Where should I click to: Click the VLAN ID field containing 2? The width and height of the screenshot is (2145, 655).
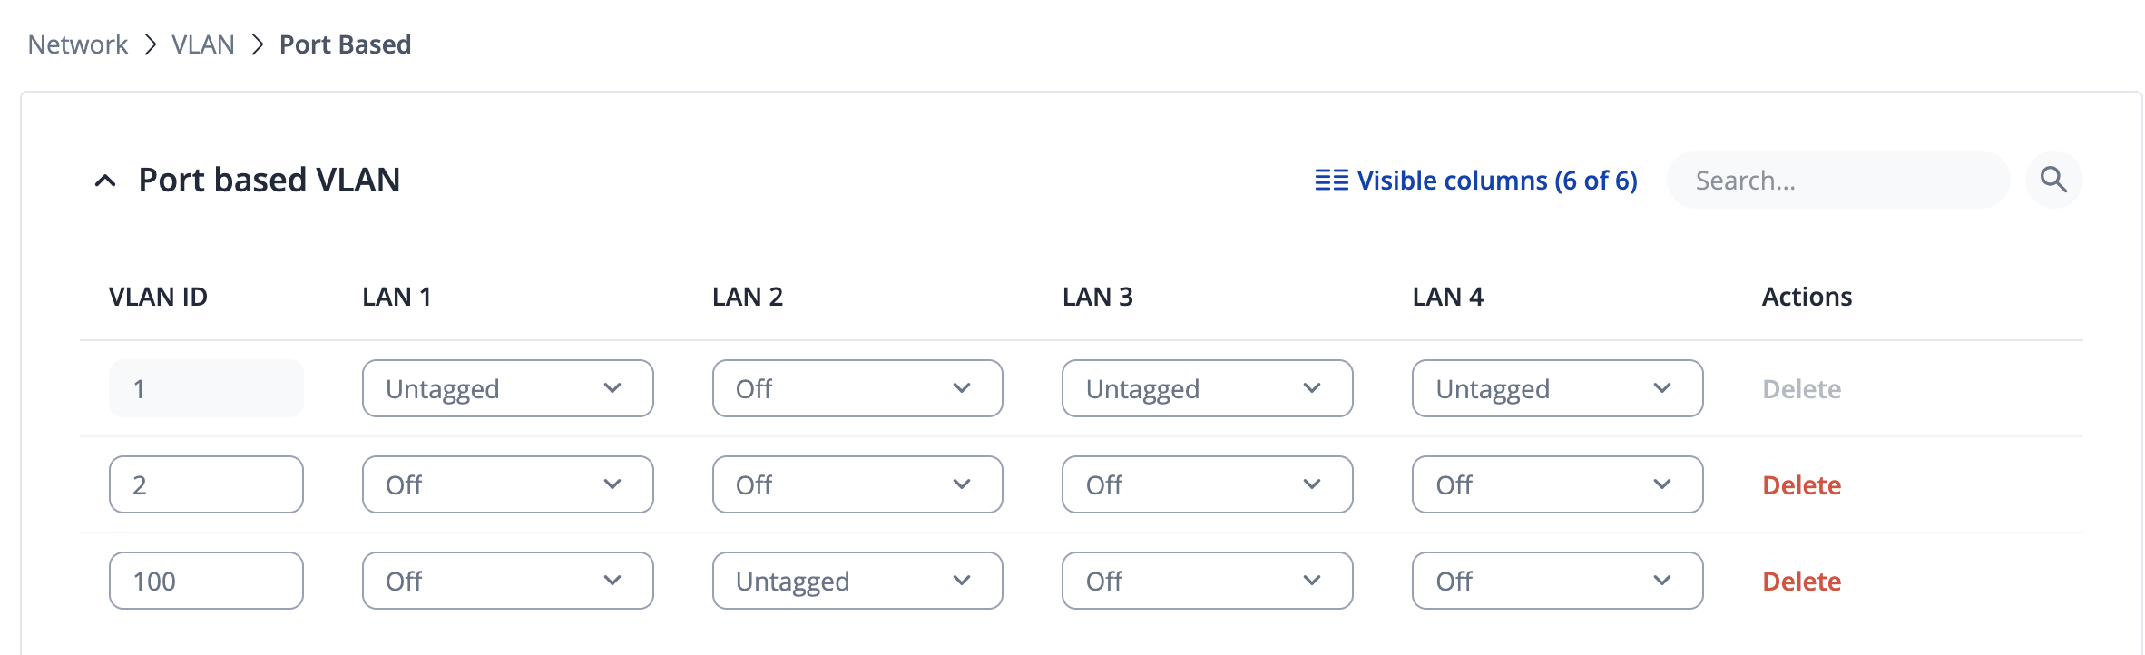point(206,484)
